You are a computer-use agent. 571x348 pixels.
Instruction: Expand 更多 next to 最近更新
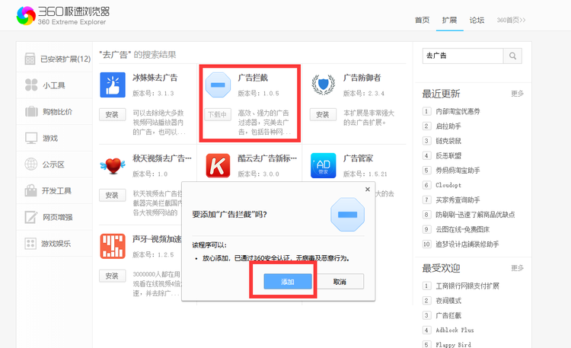pyautogui.click(x=517, y=94)
